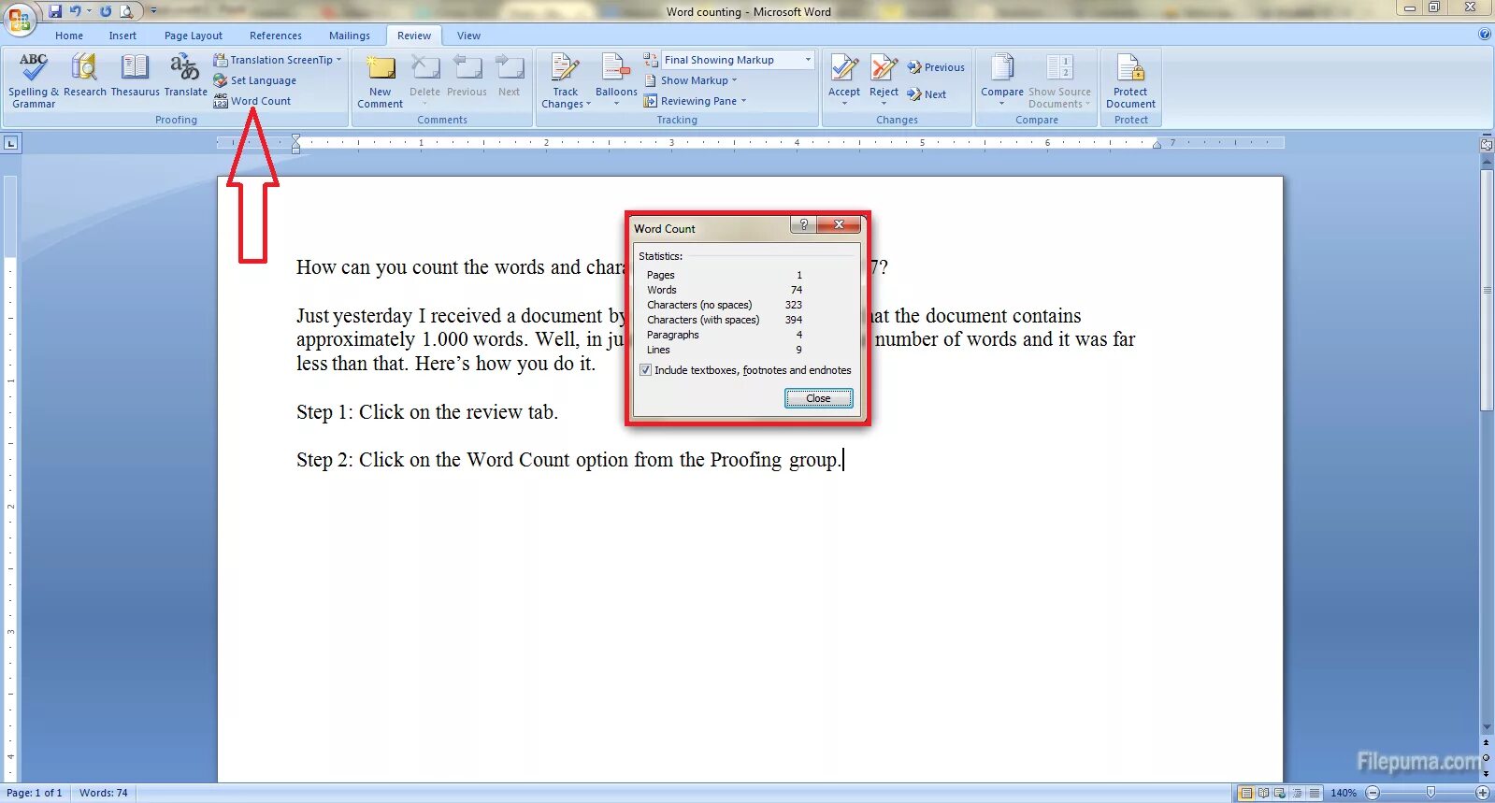This screenshot has width=1495, height=803.
Task: Switch to Draft view
Action: point(1314,793)
